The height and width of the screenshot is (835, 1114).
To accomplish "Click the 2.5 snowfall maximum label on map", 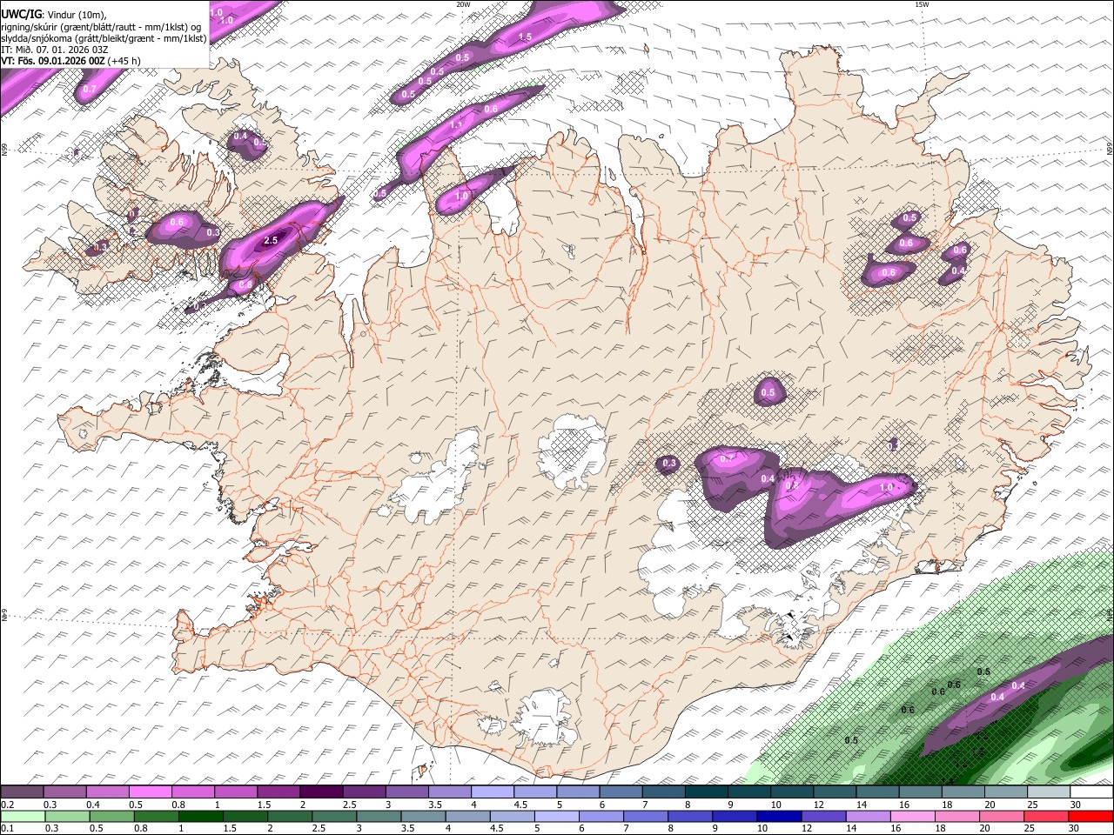I will pos(271,240).
